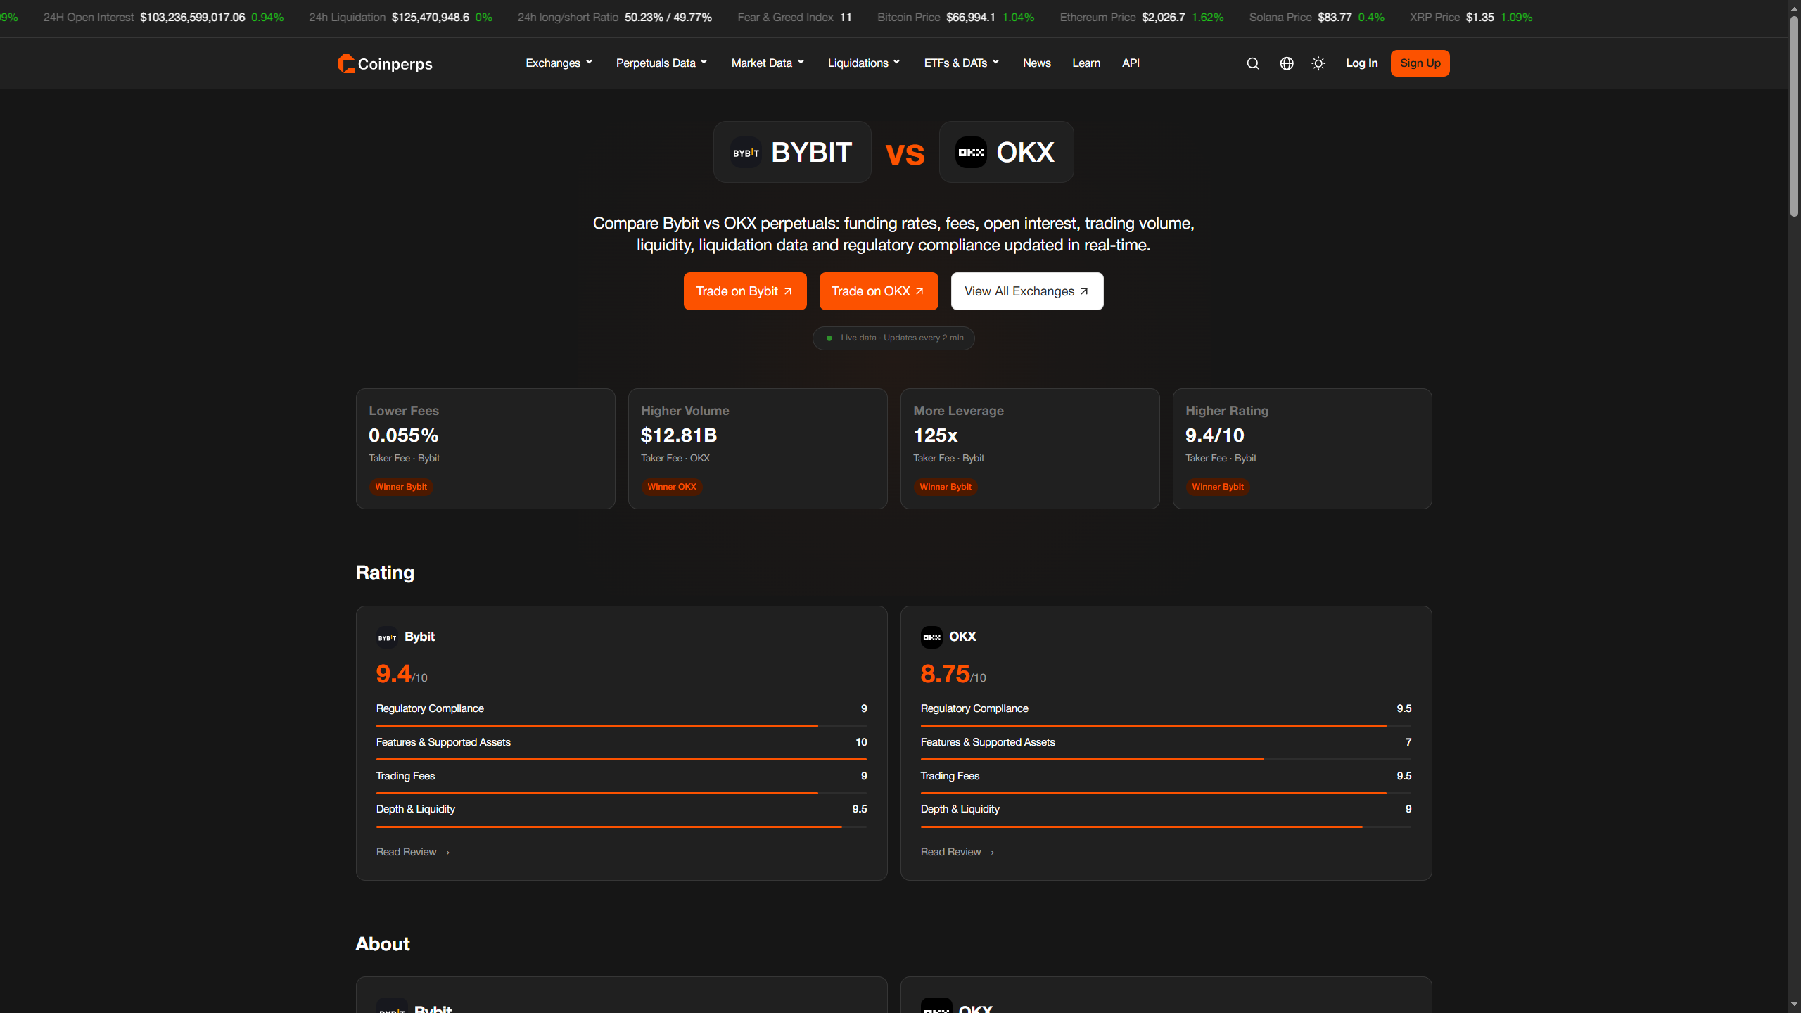Expand the Market Data dropdown

768,63
